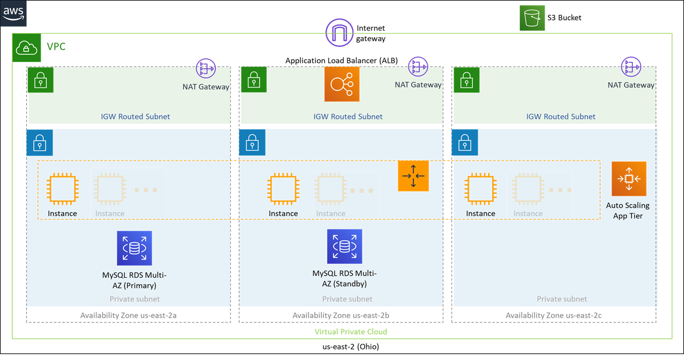Select faded Instance icon in us-east-2b
This screenshot has height=357, width=684.
331,189
